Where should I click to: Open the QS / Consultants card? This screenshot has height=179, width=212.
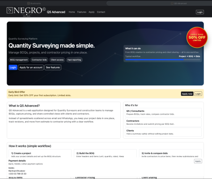(163, 112)
